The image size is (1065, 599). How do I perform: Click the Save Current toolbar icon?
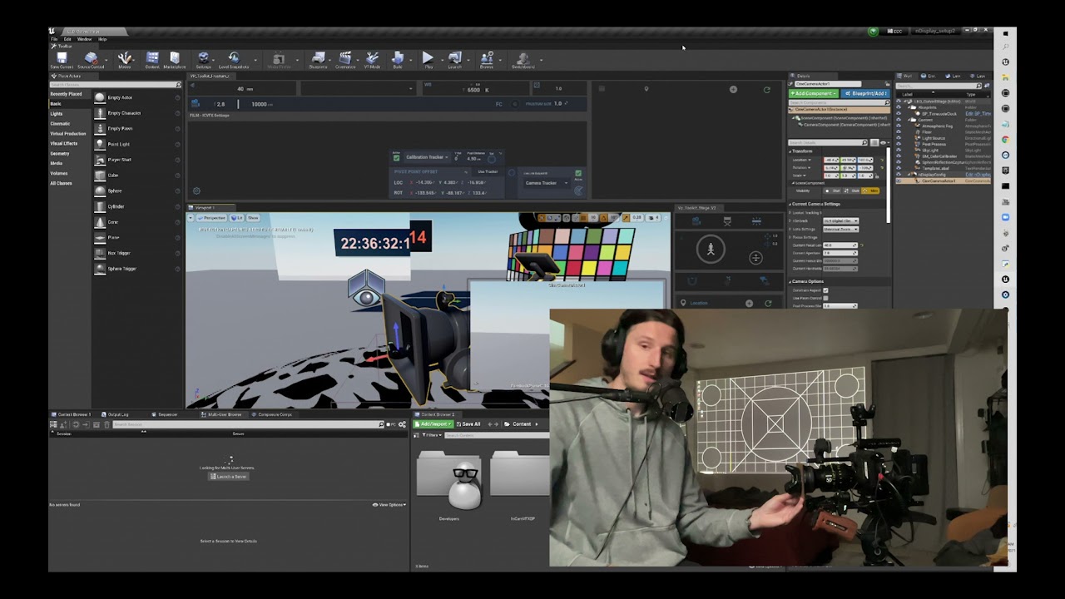click(62, 59)
